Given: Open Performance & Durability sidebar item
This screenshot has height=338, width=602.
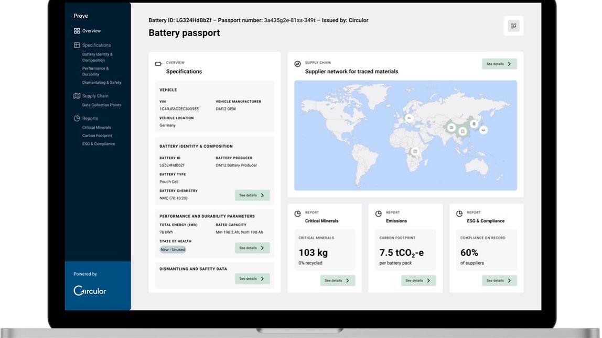Looking at the screenshot, I should (x=95, y=71).
